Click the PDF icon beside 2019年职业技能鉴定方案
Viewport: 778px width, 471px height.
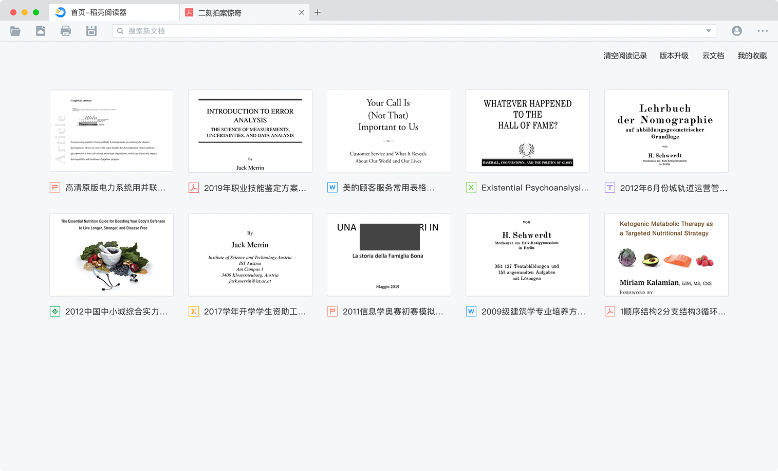[193, 188]
